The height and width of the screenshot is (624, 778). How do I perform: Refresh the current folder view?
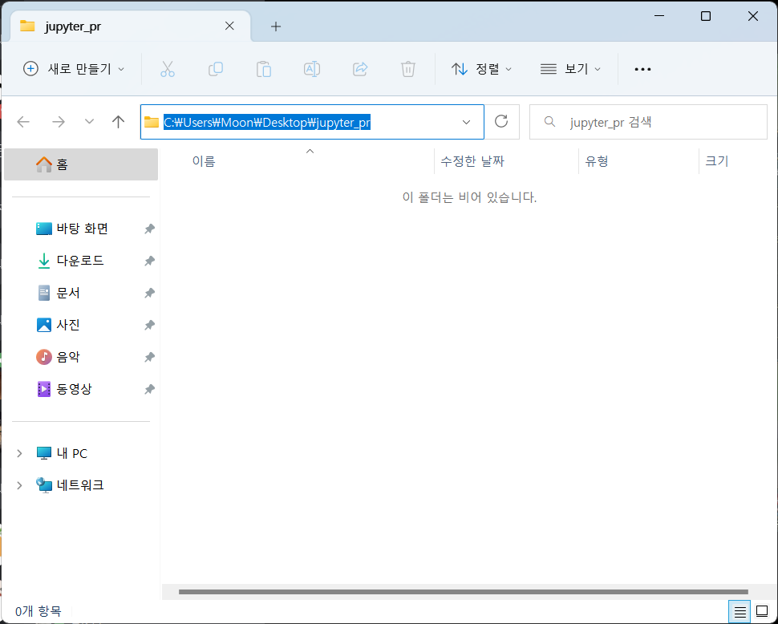click(x=502, y=121)
